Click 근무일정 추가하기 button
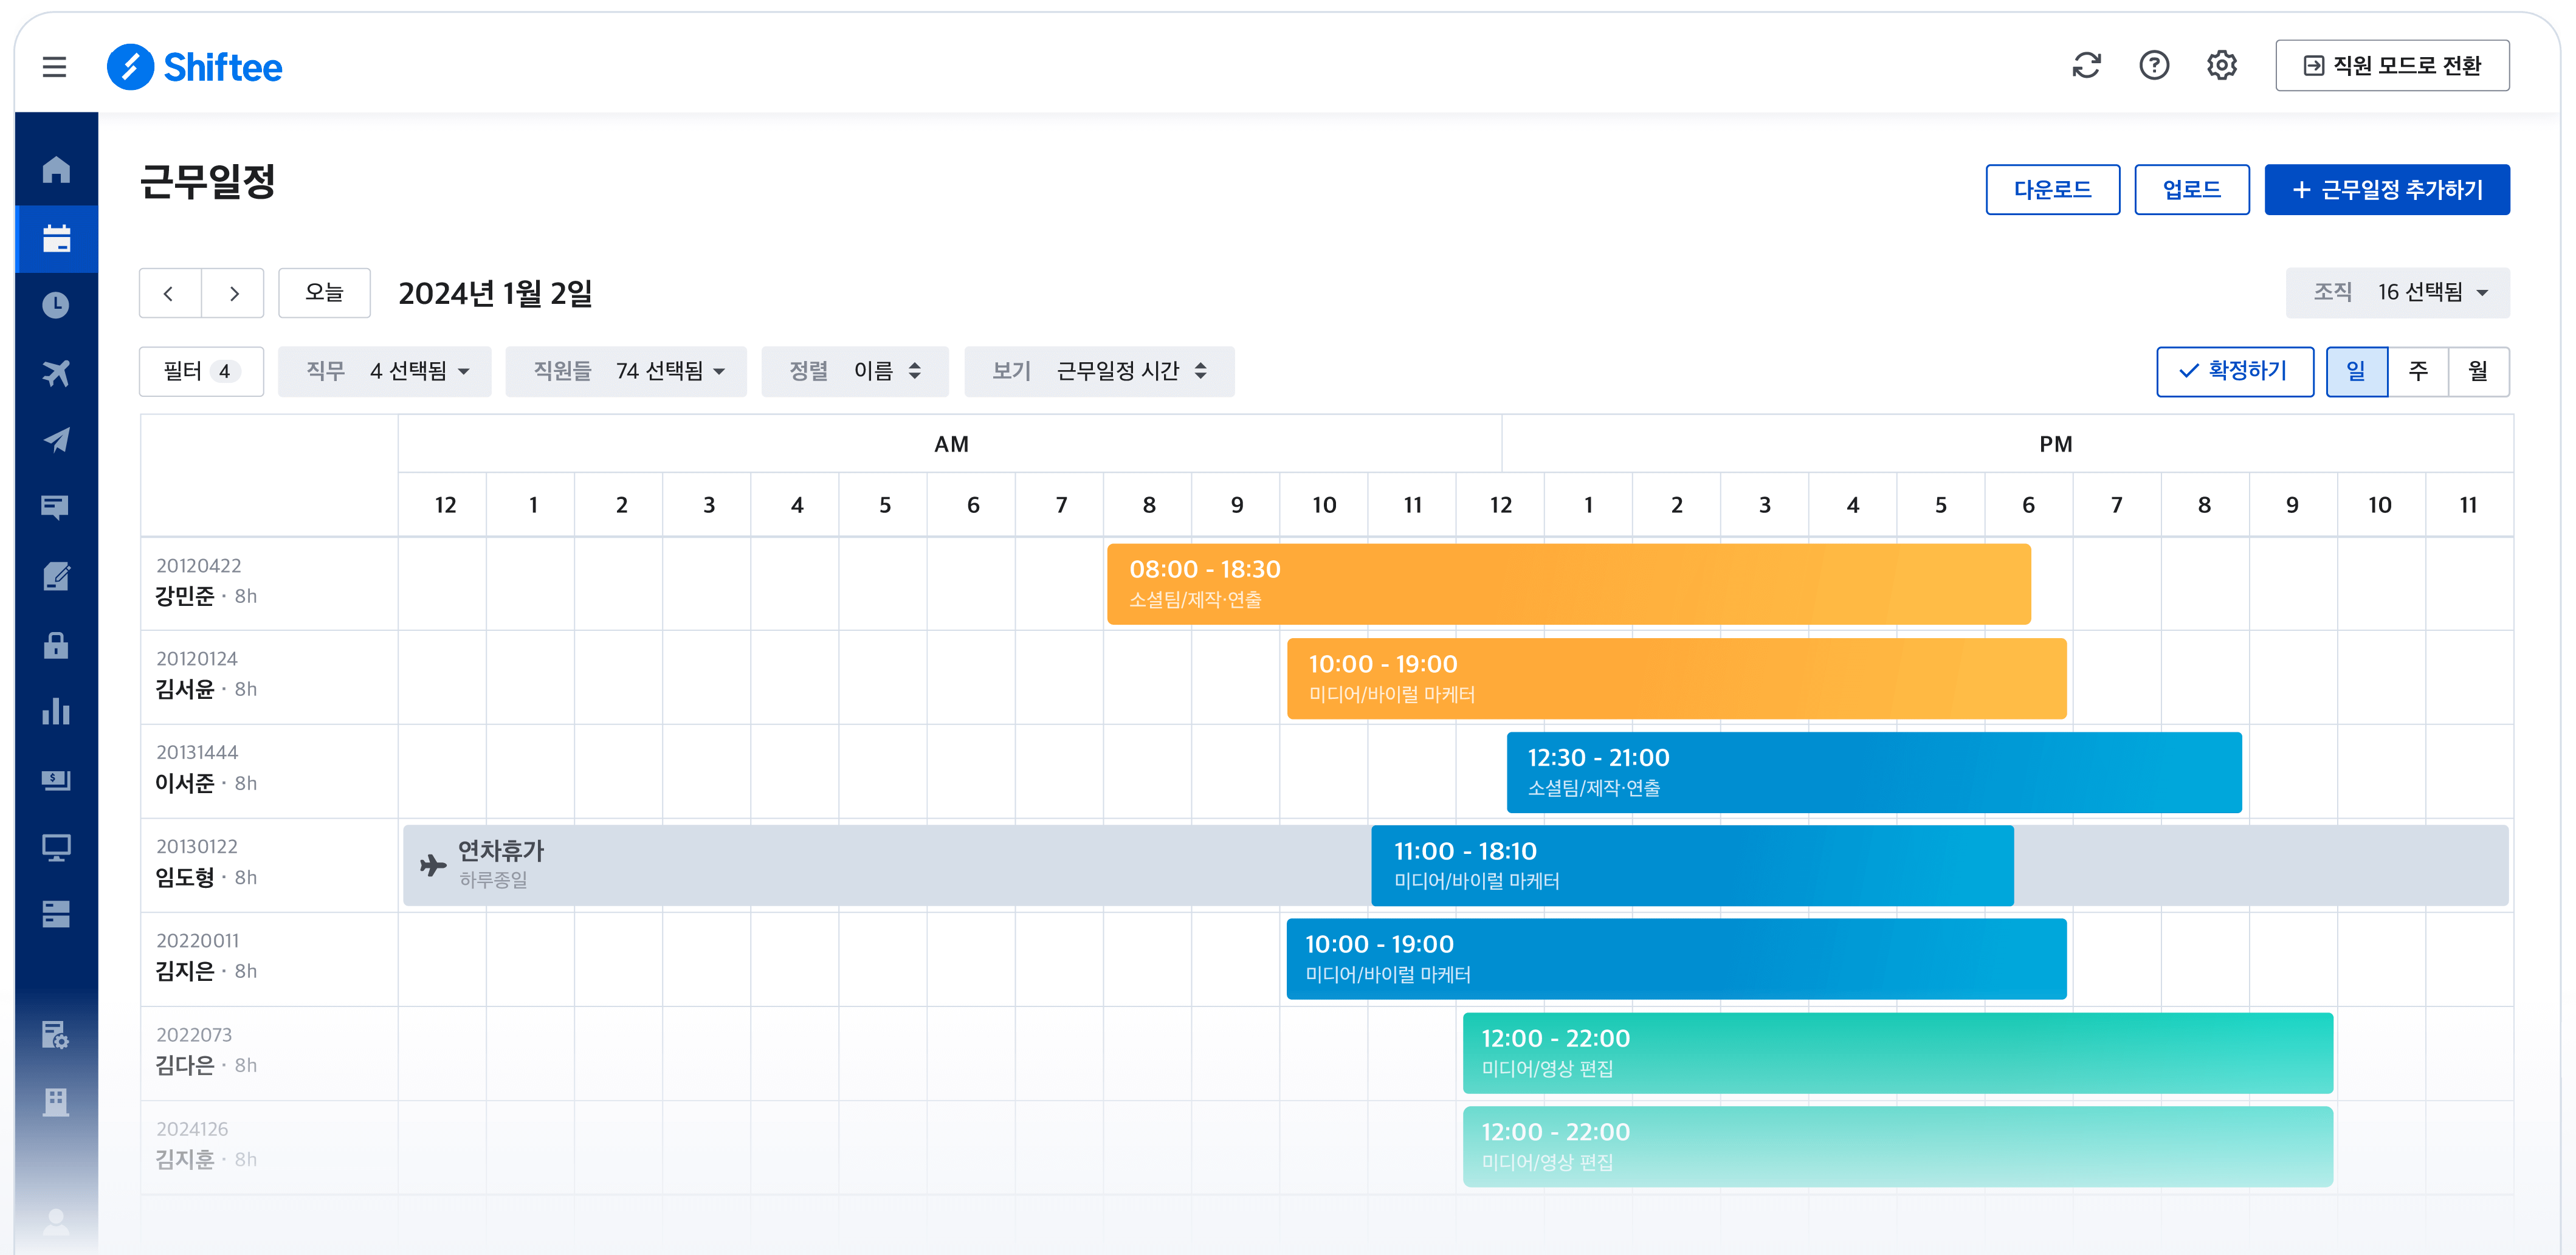Image resolution: width=2576 pixels, height=1255 pixels. pyautogui.click(x=2386, y=190)
